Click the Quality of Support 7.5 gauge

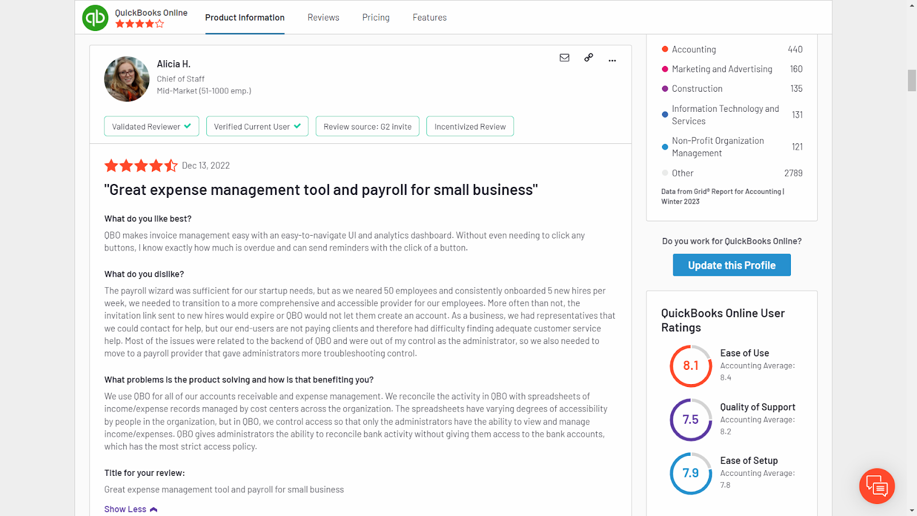coord(691,420)
